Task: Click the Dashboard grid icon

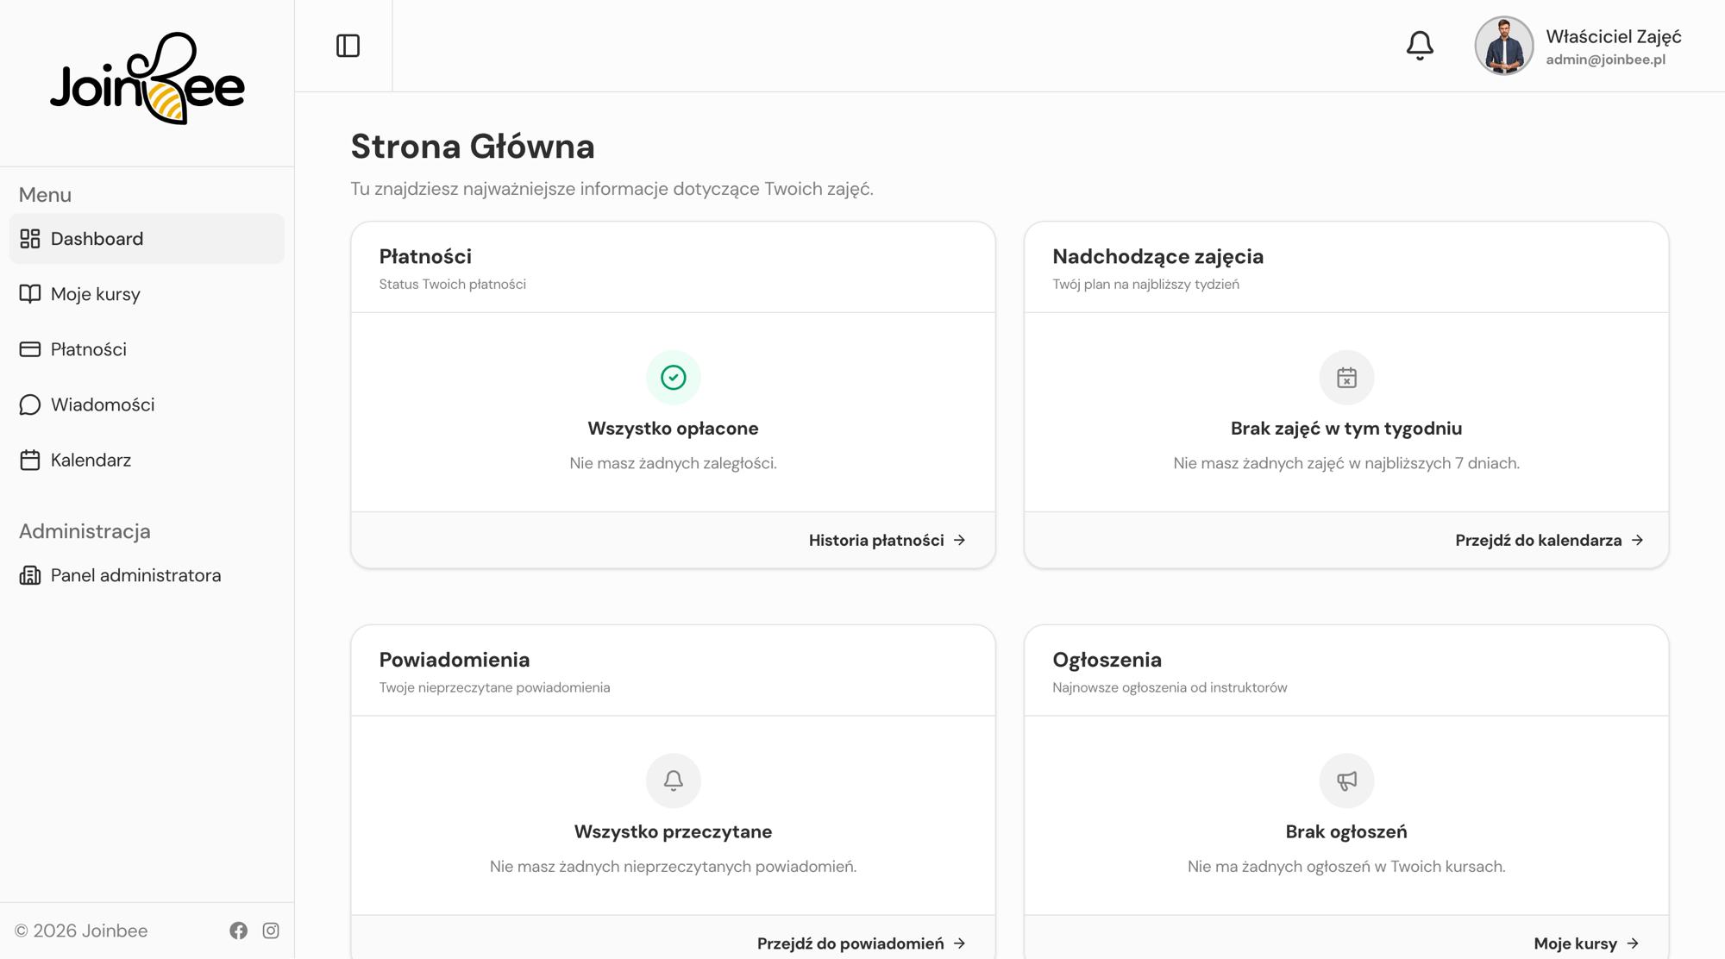Action: (x=30, y=239)
